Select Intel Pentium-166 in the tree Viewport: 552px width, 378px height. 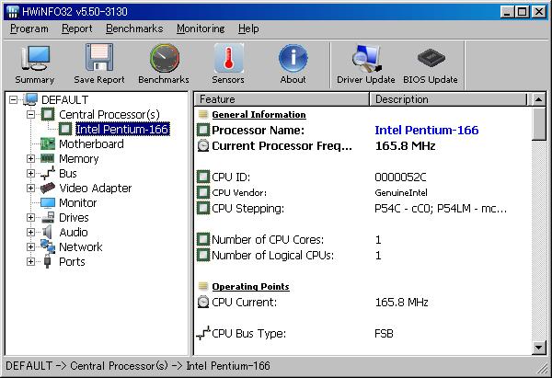[122, 129]
